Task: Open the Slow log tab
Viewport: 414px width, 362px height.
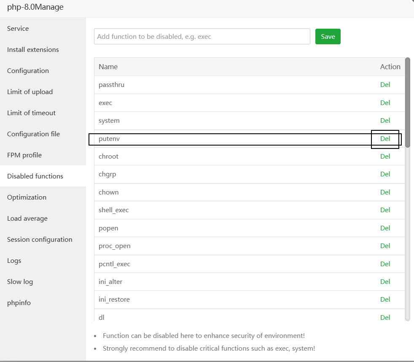Action: click(20, 282)
